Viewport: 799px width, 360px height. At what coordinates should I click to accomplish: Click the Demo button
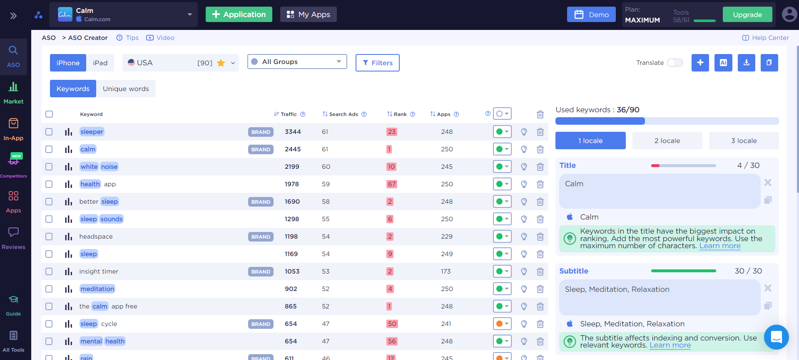[591, 15]
